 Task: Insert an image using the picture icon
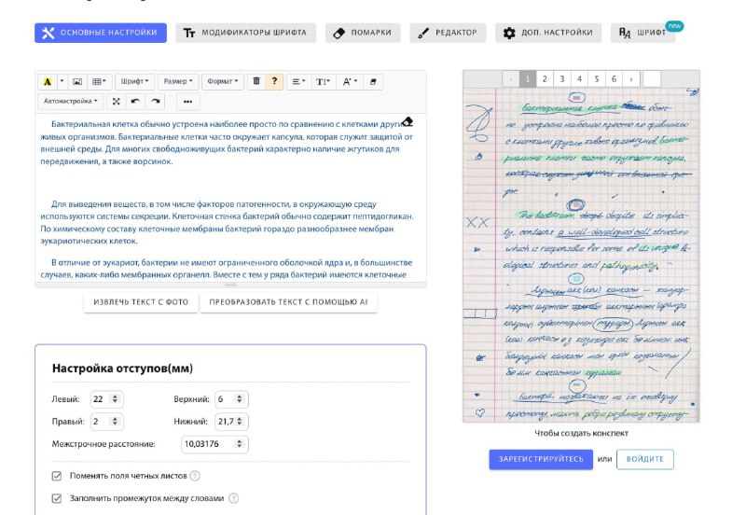pyautogui.click(x=77, y=82)
